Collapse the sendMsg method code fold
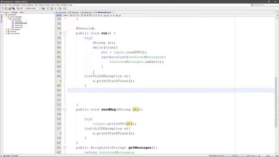 point(65,109)
